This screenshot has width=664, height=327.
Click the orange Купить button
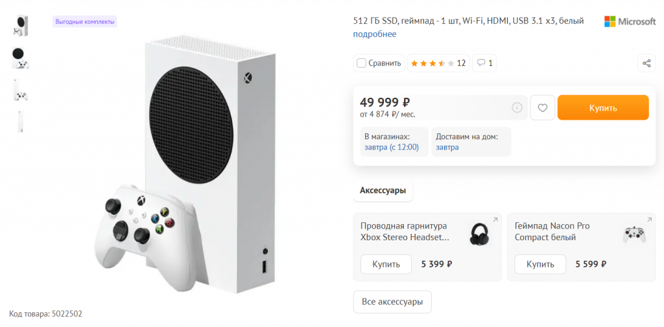[603, 107]
